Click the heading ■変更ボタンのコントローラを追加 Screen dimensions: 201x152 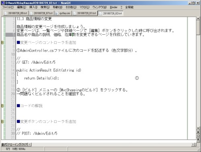coord(47,122)
